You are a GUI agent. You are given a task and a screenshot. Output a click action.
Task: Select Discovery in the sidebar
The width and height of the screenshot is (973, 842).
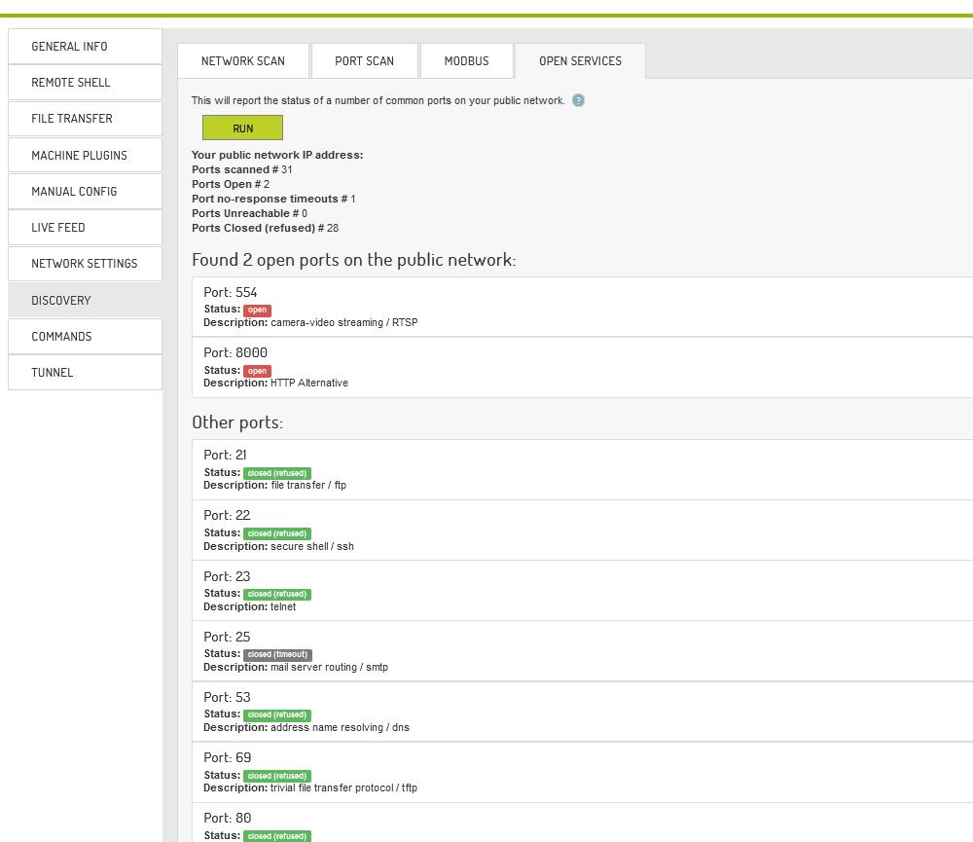tap(85, 301)
